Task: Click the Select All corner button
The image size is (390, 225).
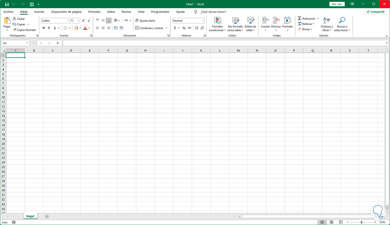Action: pos(3,50)
